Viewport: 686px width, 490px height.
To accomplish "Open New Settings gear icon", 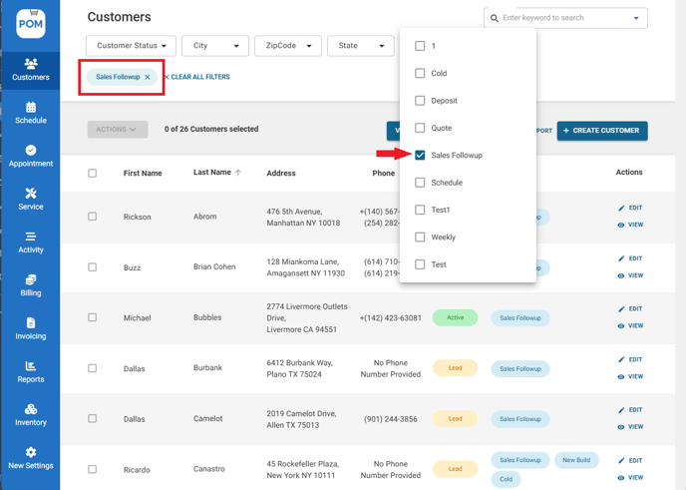I will tap(30, 458).
